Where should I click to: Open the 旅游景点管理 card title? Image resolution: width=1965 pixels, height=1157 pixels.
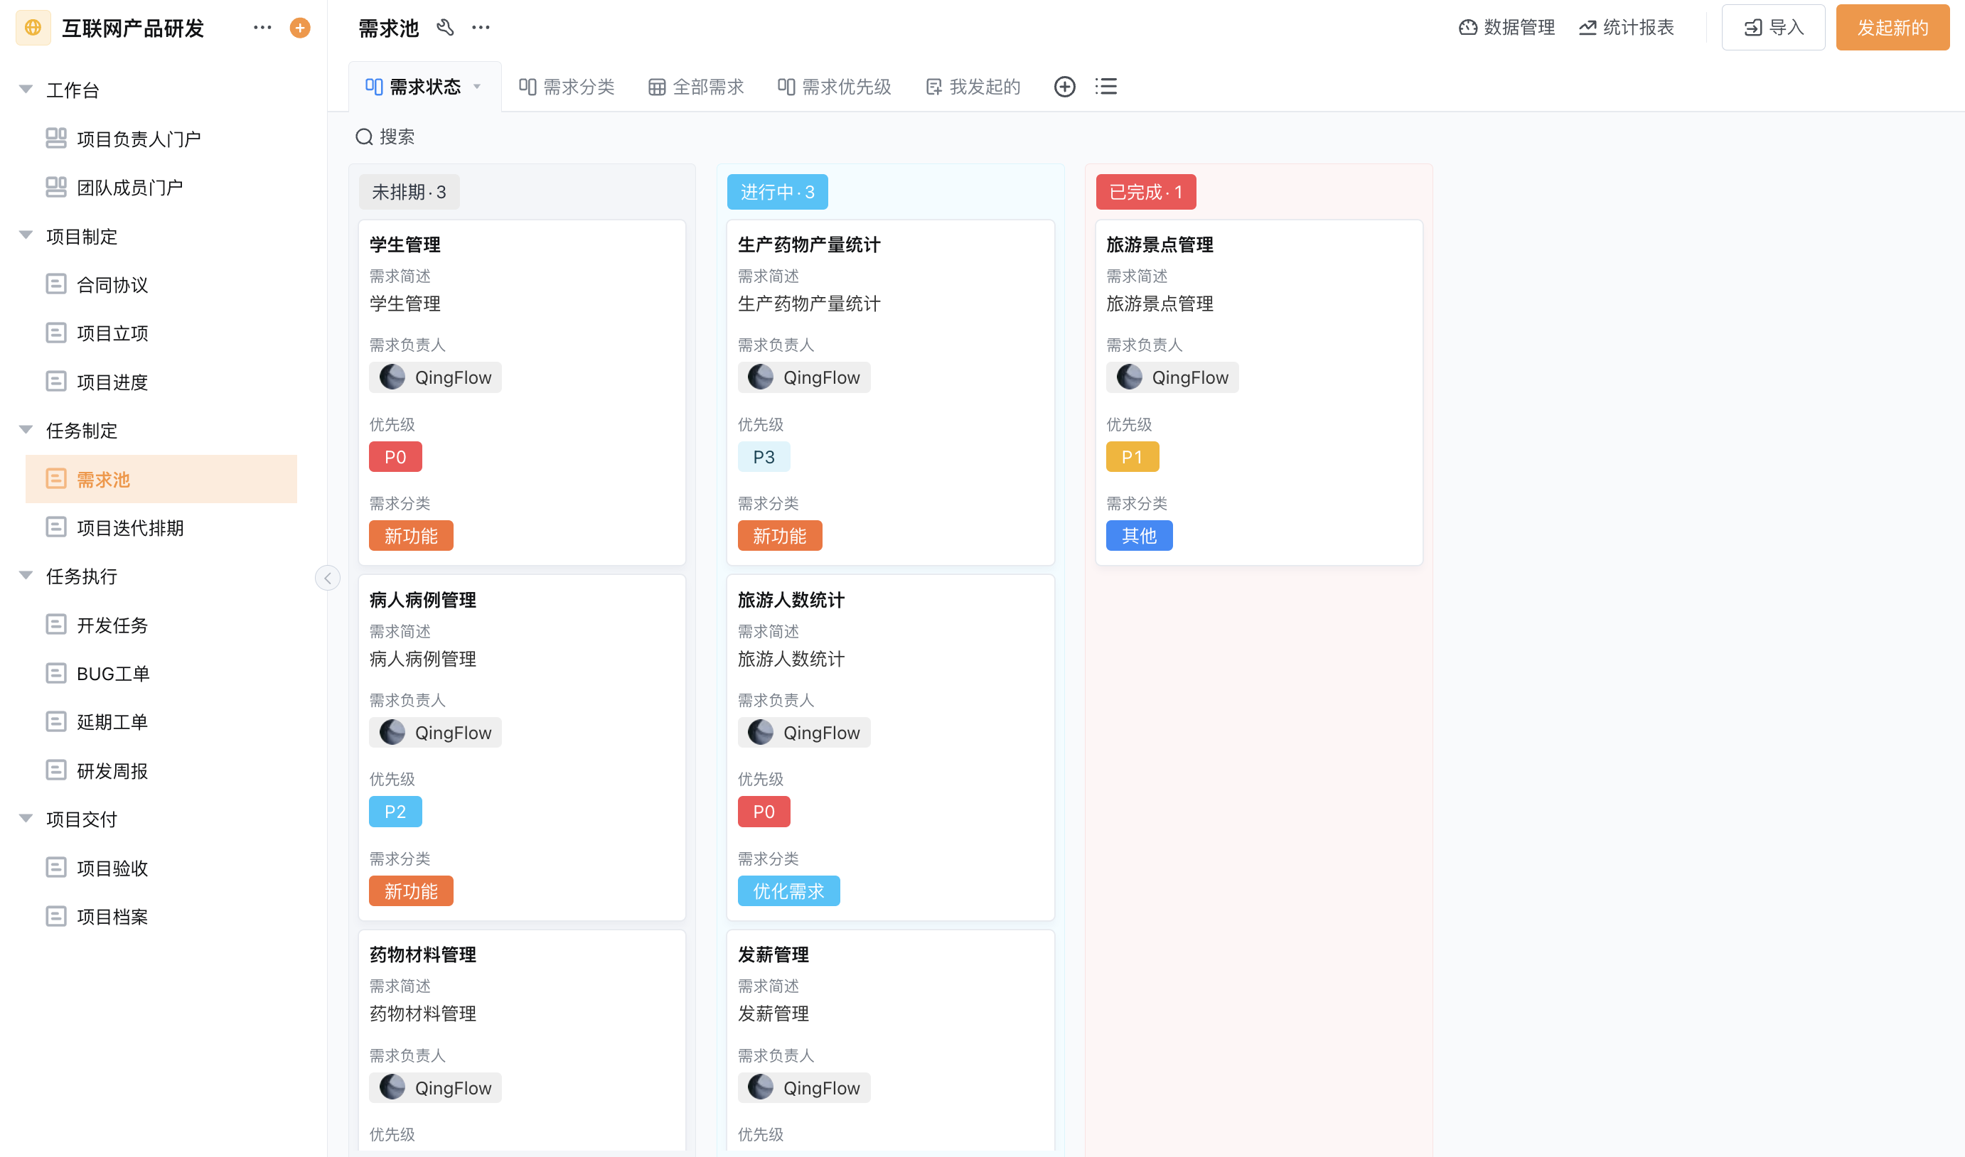coord(1160,244)
